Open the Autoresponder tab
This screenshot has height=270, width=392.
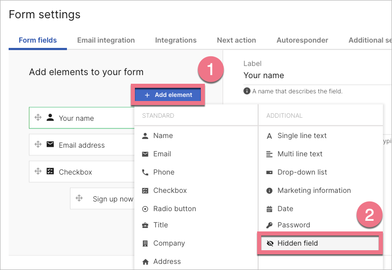tap(302, 40)
